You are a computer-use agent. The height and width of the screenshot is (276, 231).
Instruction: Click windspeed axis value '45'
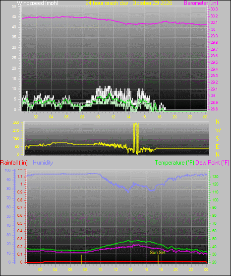[x=14, y=17]
